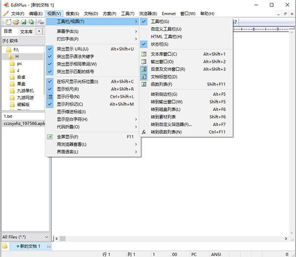Screen dimensions: 296x257
Task: Toggle 显示列标记(C) option
Action: (93, 104)
